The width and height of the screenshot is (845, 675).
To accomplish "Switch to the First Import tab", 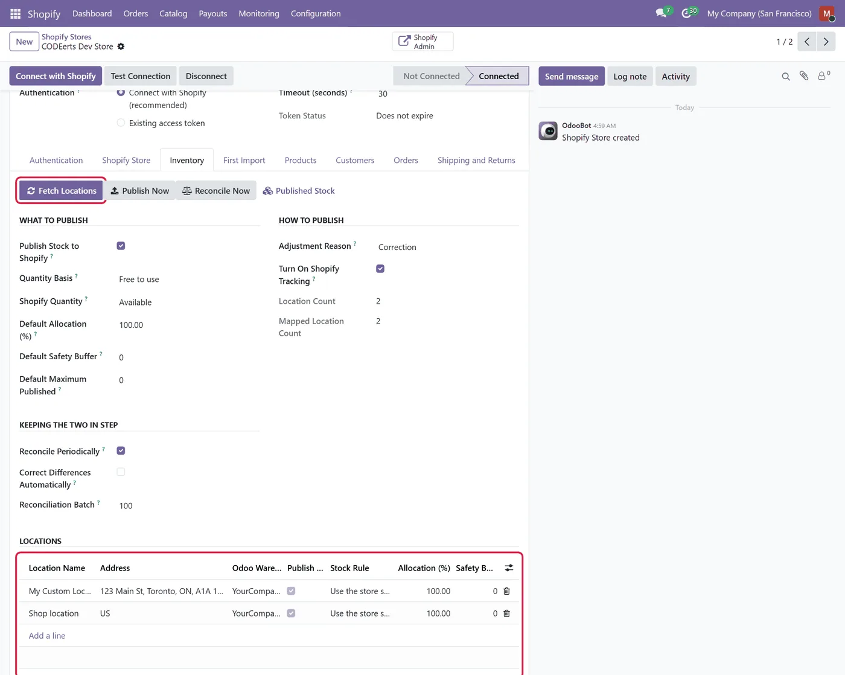I will 244,160.
